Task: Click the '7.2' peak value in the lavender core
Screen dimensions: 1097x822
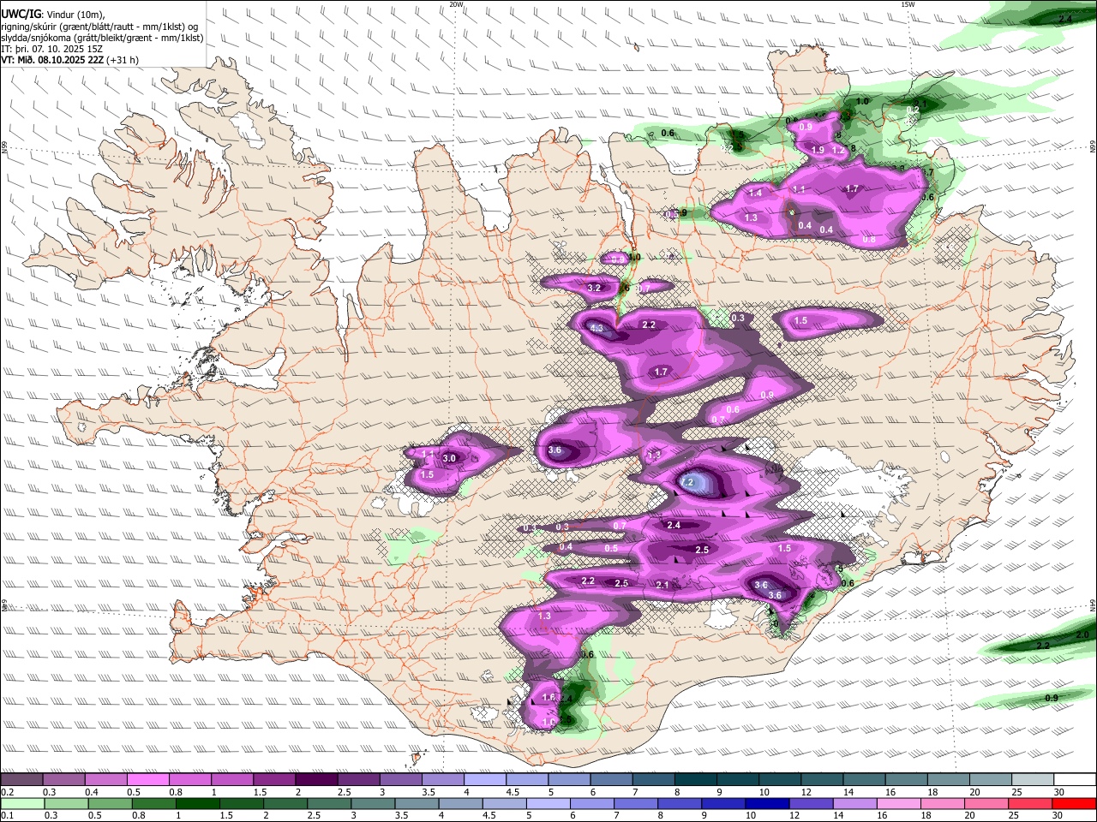Action: (686, 483)
